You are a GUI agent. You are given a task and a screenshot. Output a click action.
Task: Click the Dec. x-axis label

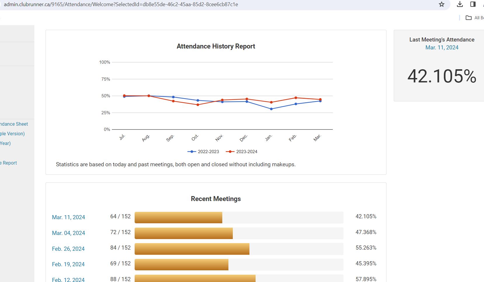(243, 138)
